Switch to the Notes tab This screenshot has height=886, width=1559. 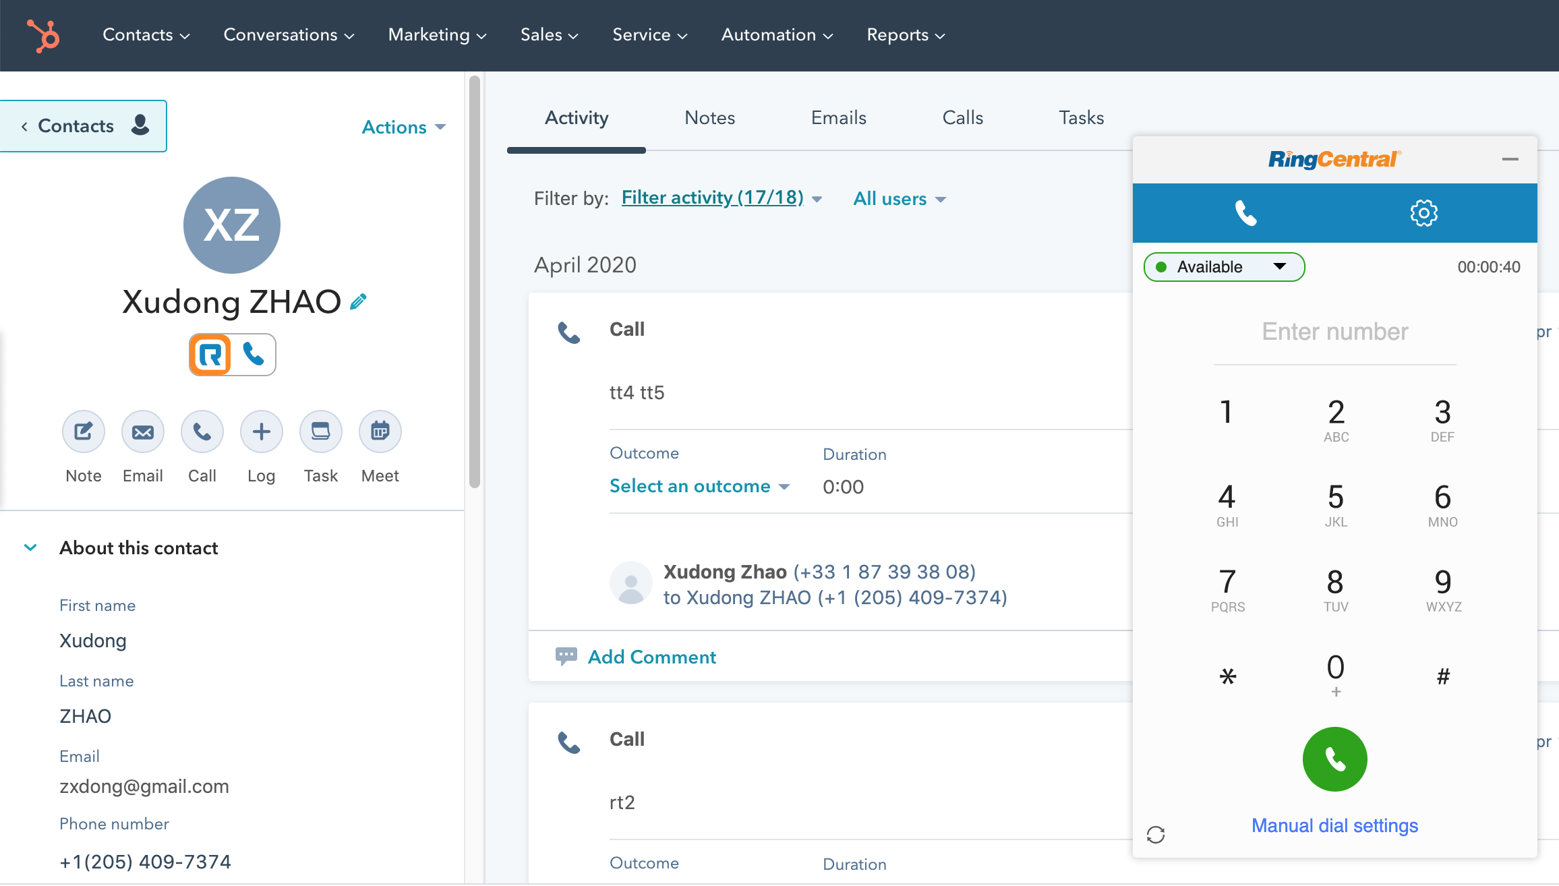click(x=709, y=118)
